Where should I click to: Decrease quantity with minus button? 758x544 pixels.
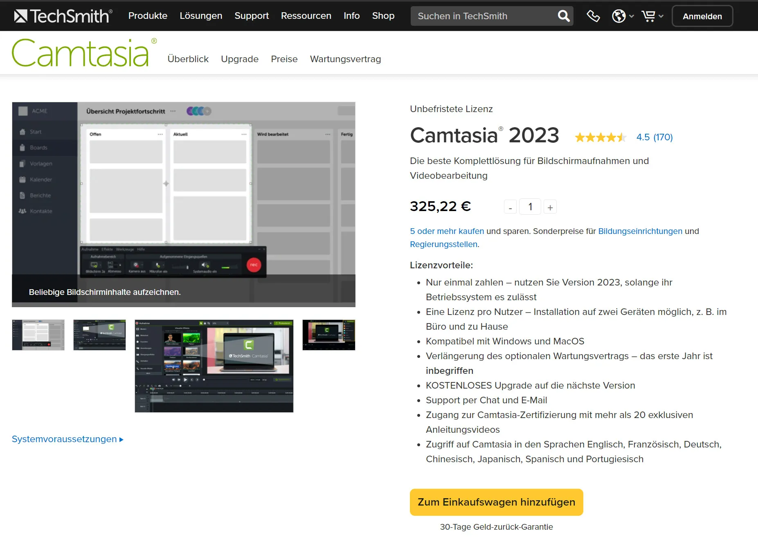coord(510,207)
